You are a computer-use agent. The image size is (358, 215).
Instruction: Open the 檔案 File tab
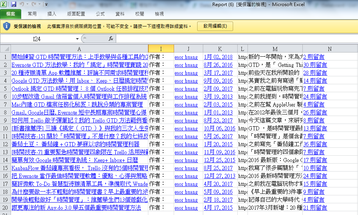tap(11, 14)
